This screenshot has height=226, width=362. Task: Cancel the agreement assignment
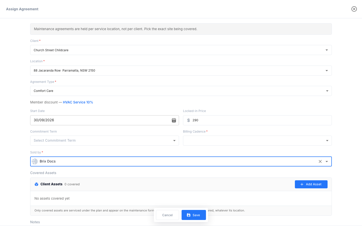pos(167,215)
